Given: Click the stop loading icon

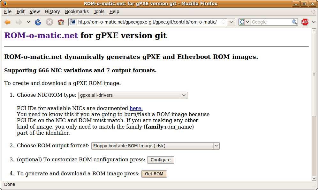Looking at the screenshot, I should pyautogui.click(x=49, y=22).
